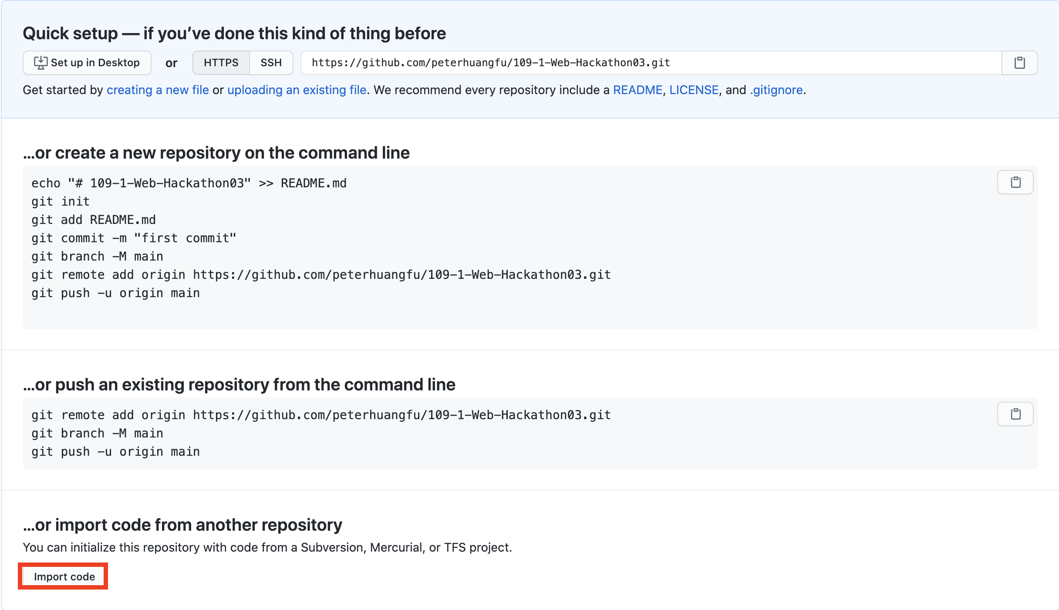Follow the README link

[637, 90]
